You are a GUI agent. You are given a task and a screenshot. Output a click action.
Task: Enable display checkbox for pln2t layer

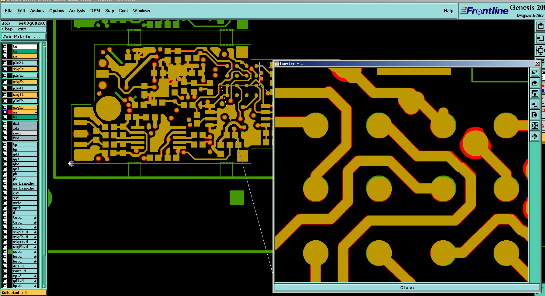click(5, 63)
